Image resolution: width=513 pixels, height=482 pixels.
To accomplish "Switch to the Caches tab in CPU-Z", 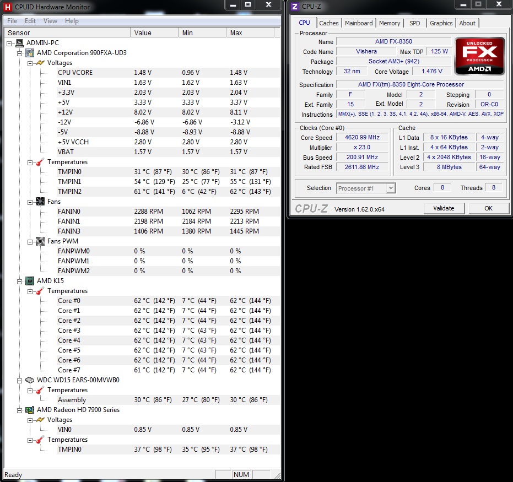I will coord(329,23).
